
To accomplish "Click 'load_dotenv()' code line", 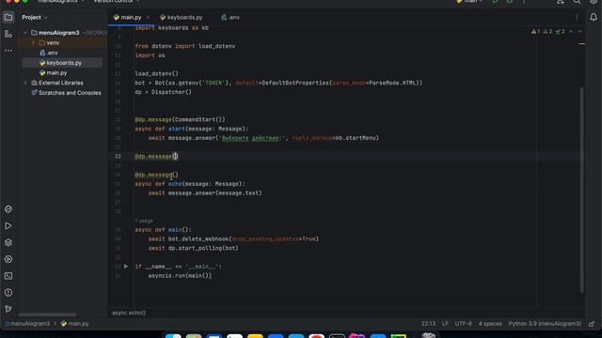I will click(157, 73).
